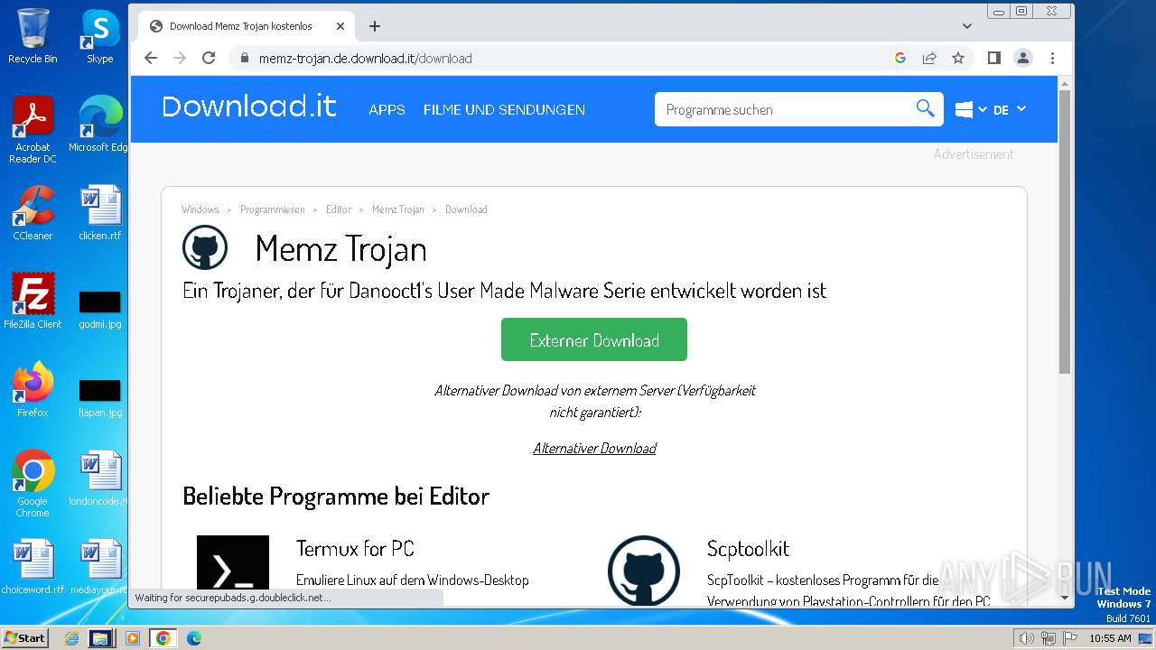Click the Memz Trojan GitHub logo
The height and width of the screenshot is (650, 1156).
pos(205,247)
